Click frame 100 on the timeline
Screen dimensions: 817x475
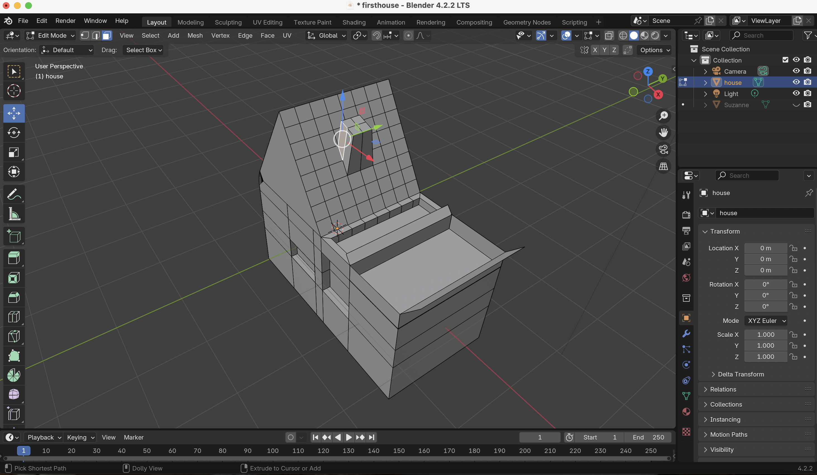[272, 450]
